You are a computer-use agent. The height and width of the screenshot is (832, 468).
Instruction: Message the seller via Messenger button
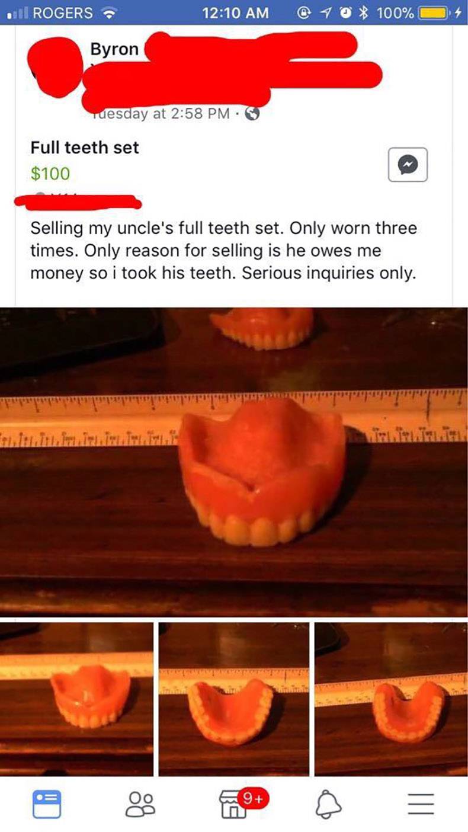[408, 164]
